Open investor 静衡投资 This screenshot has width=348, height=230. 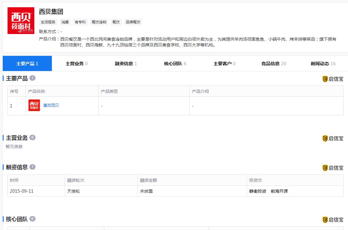tap(258, 191)
